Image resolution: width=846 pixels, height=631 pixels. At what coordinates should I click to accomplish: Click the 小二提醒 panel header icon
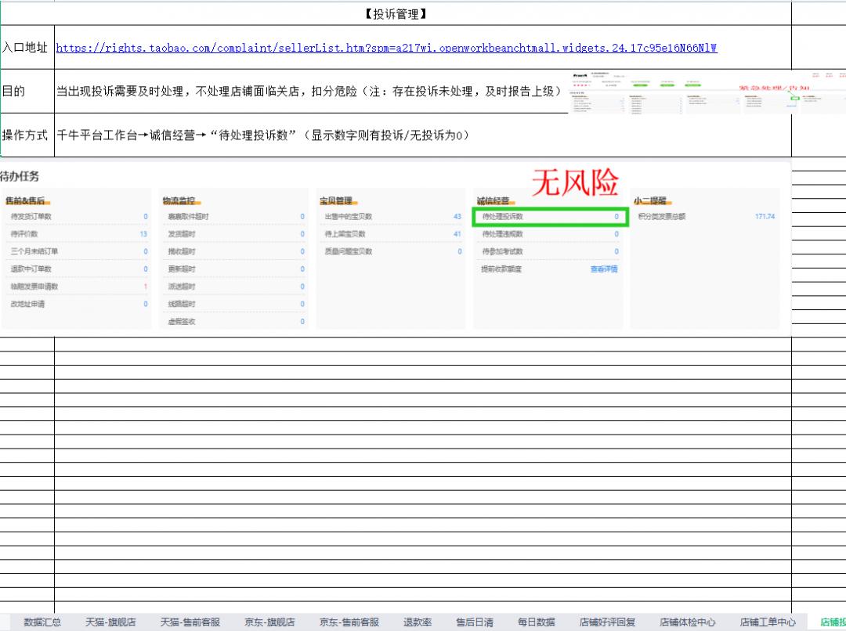tap(650, 199)
